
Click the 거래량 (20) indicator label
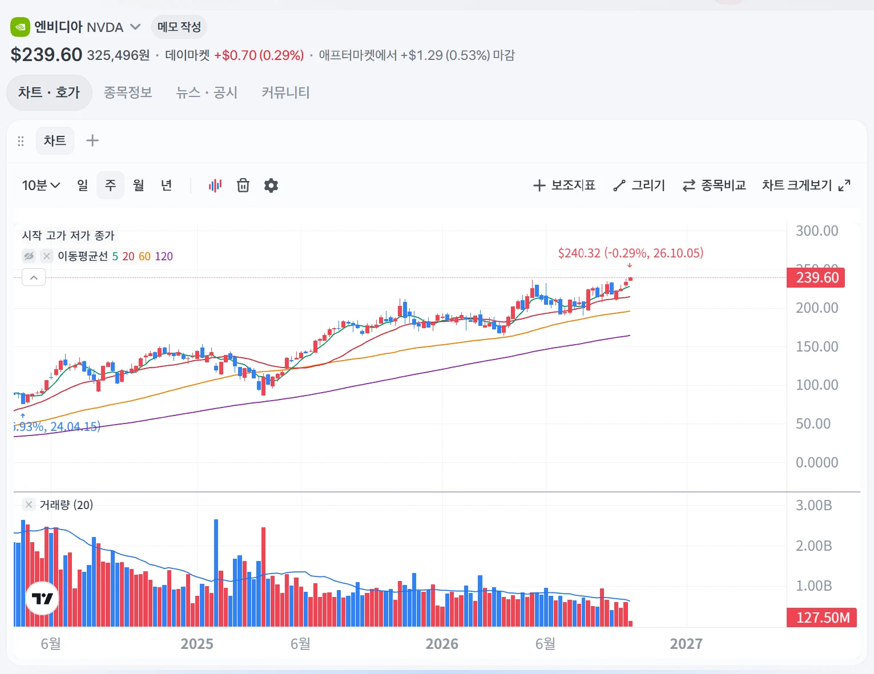click(66, 505)
